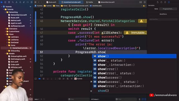Screen dimensions: 179x101
Task: Open AllDishes.swift in the navigator
Action: pos(16,67)
